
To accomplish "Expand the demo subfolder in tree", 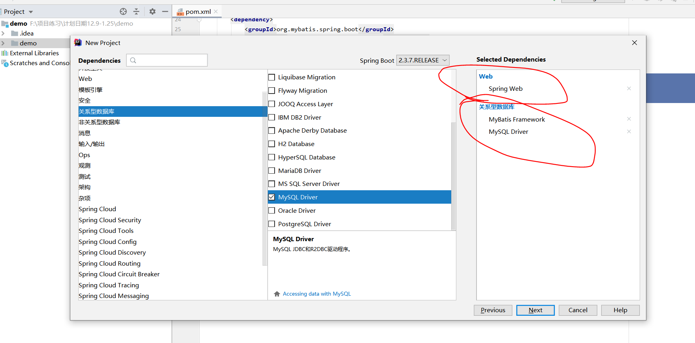I will (x=3, y=43).
